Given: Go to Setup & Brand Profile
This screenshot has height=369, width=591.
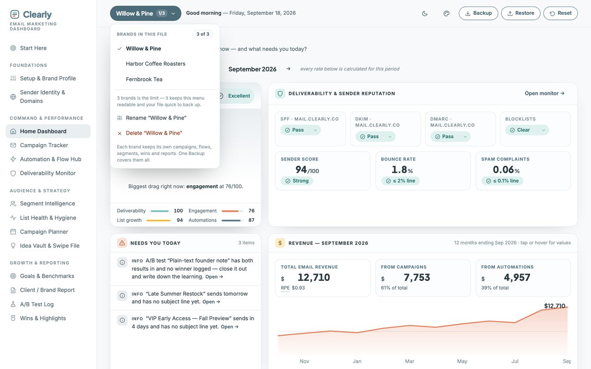Looking at the screenshot, I should 48,78.
